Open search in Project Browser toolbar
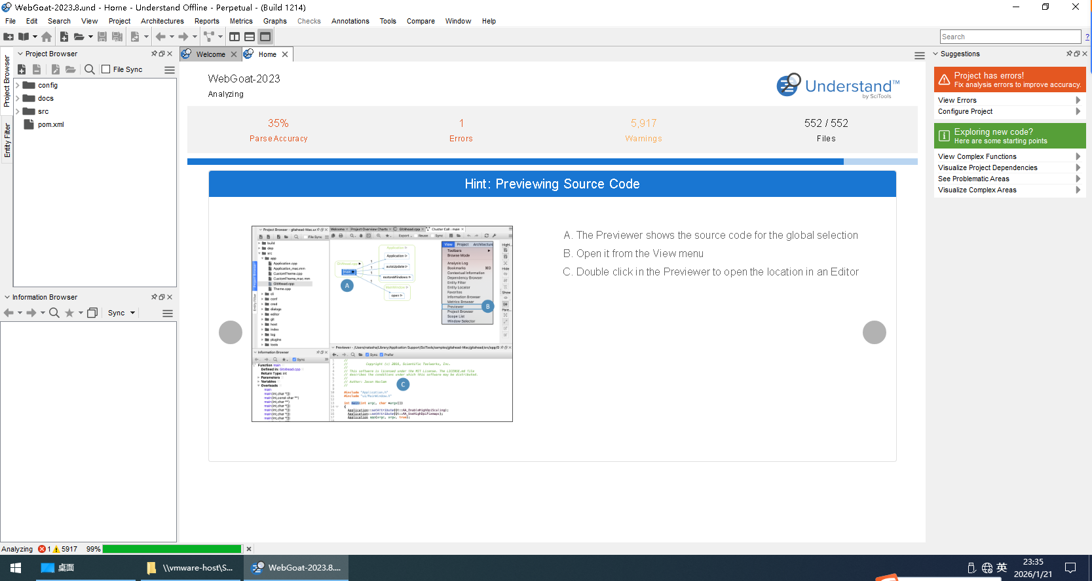 tap(90, 69)
